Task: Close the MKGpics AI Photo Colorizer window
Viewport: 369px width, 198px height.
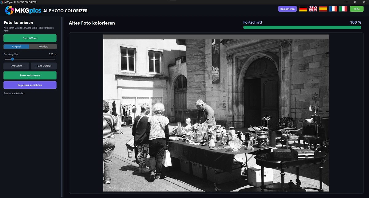Action: tap(364, 2)
